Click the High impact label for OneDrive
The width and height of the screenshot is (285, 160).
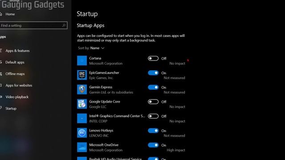[x=176, y=150]
